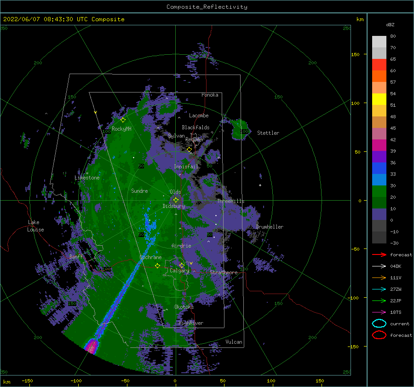Viewport: 414px width, 387px height.
Task: Click the dBZ legend heading
Action: point(390,24)
